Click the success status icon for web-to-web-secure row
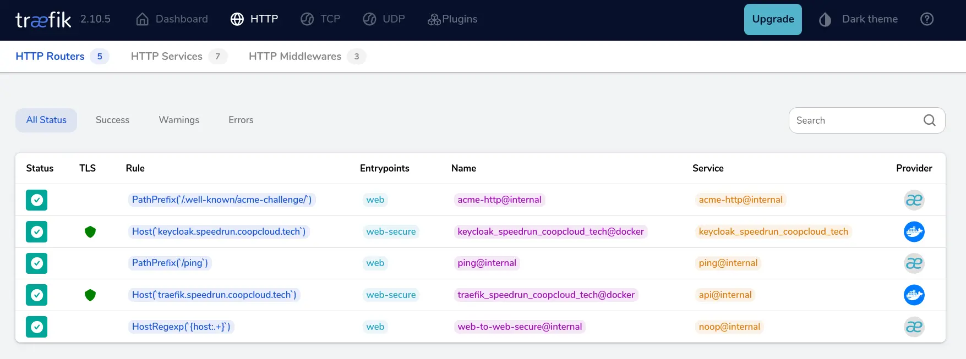Viewport: 966px width, 359px height. 37,327
